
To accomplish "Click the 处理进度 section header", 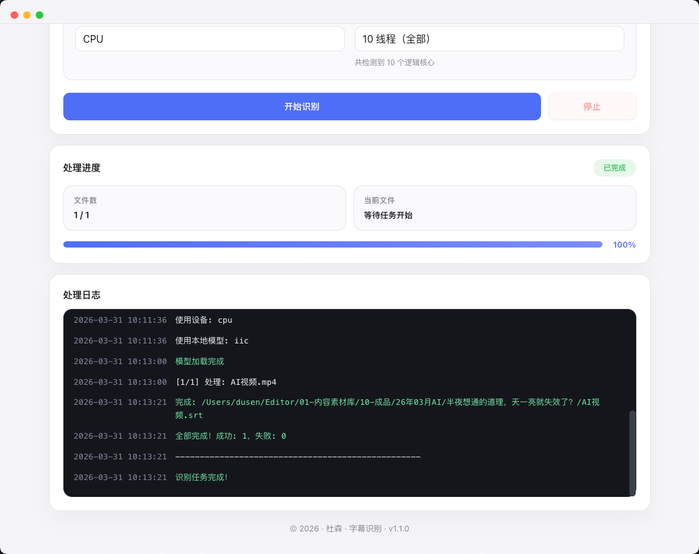I will coord(82,168).
